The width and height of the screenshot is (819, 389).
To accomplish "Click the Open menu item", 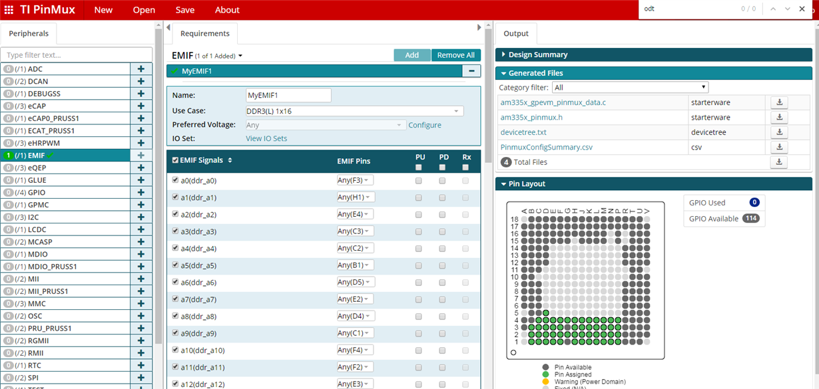I will tap(144, 10).
